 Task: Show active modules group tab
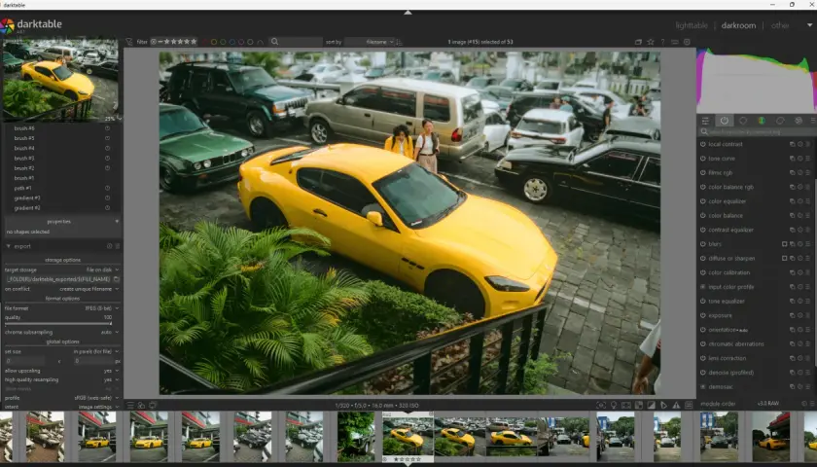click(x=725, y=121)
